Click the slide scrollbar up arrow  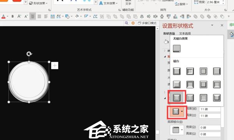158,28
